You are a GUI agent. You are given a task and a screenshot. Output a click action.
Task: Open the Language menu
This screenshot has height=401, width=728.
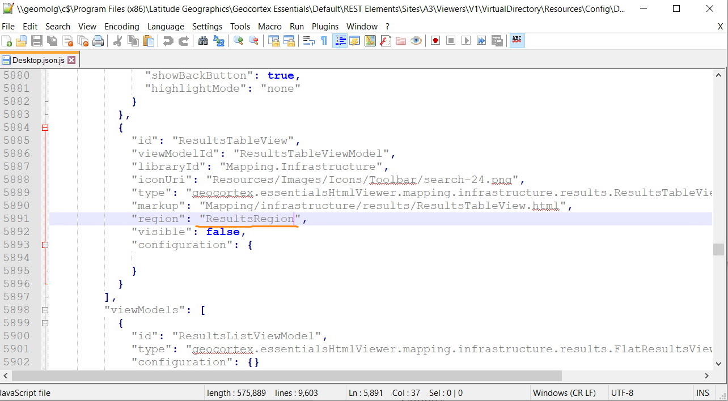pyautogui.click(x=166, y=27)
